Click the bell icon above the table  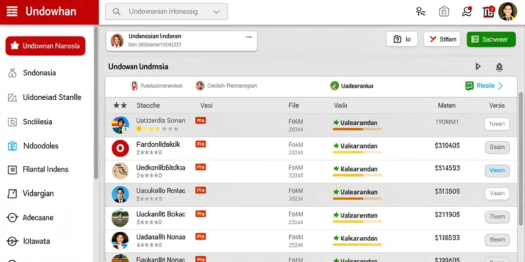[499, 67]
